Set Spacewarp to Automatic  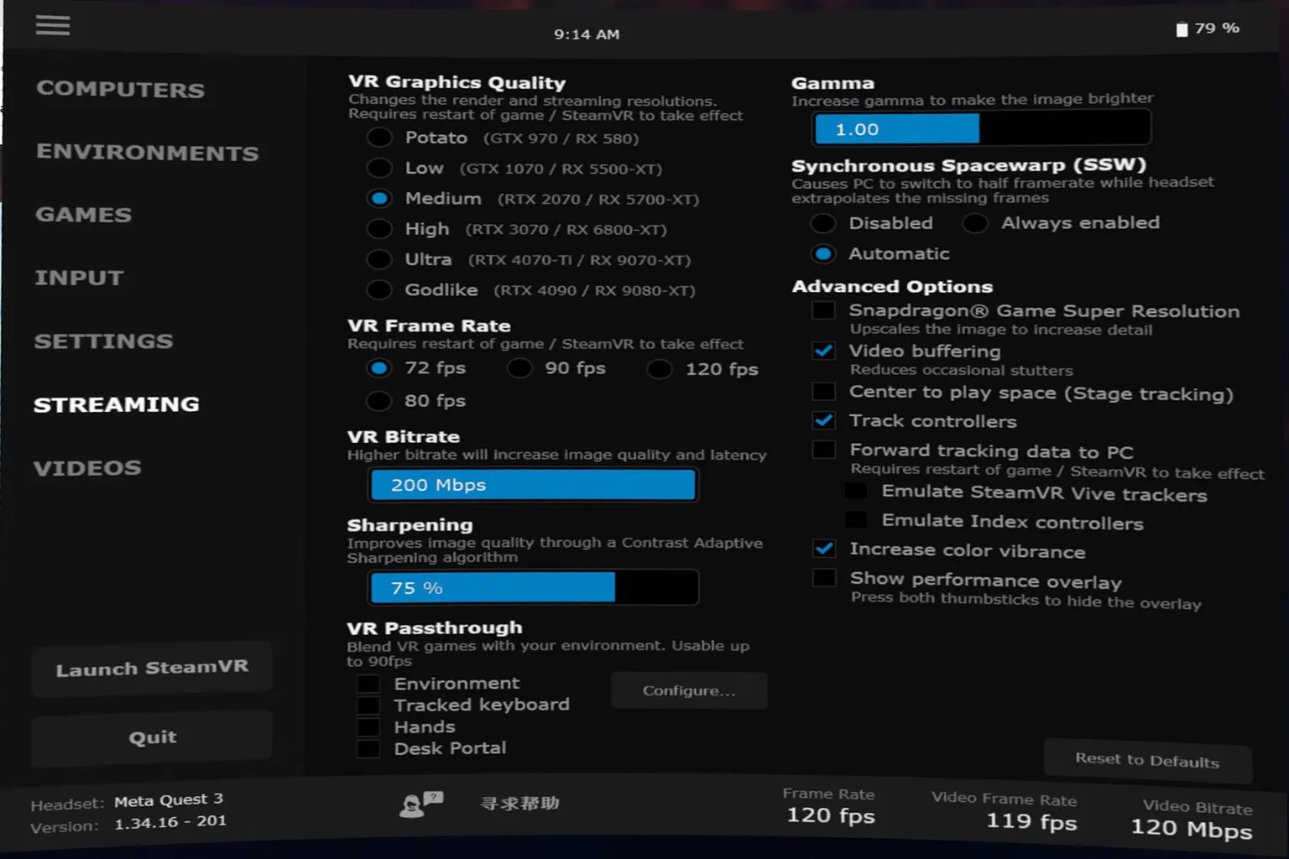[823, 253]
